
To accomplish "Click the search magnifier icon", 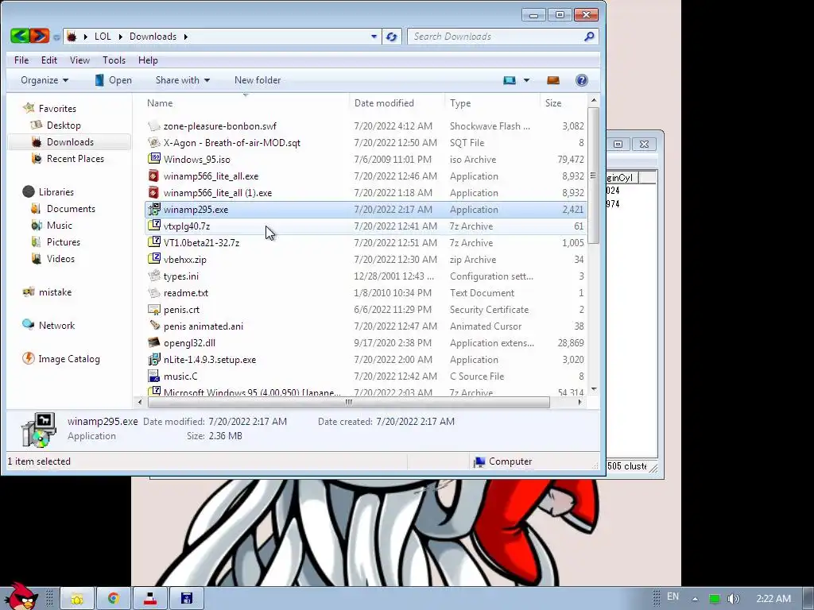I will click(589, 37).
